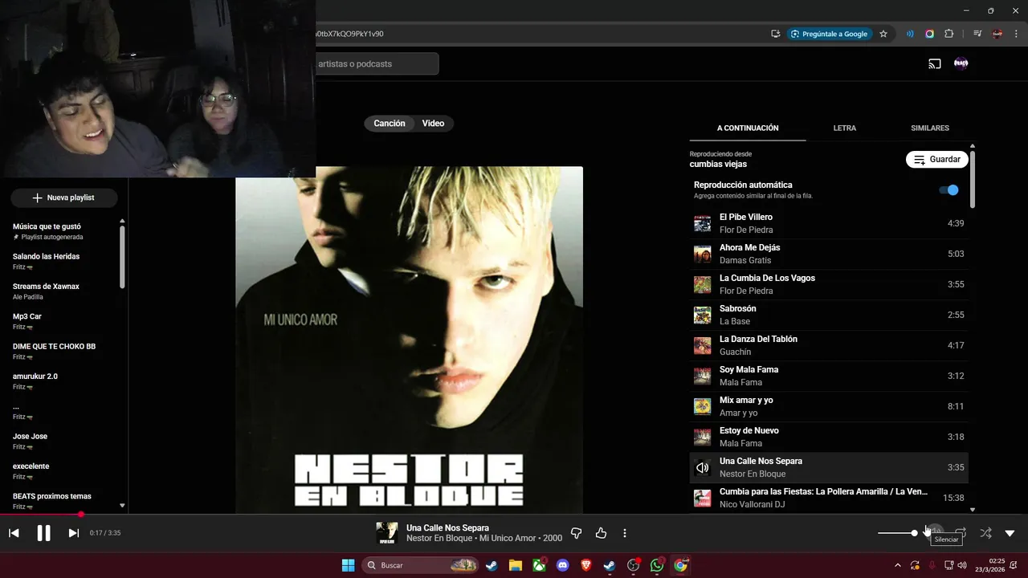Viewport: 1028px width, 578px height.
Task: Play Sabrosón by La Base
Action: point(829,315)
